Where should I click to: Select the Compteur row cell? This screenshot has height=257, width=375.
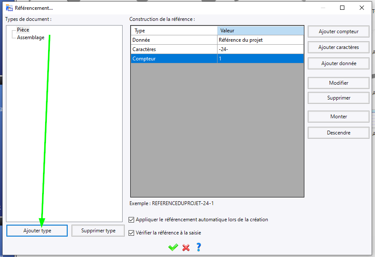pos(174,59)
